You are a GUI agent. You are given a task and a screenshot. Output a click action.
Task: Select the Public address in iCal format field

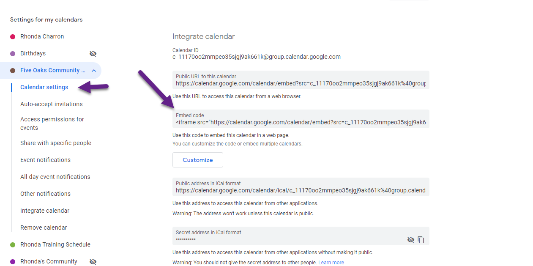point(301,187)
